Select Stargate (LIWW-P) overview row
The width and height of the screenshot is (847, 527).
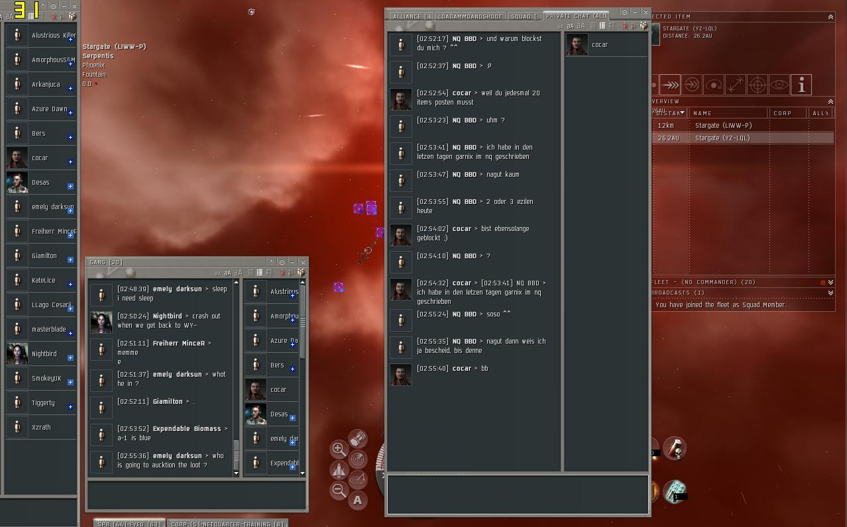pos(742,125)
